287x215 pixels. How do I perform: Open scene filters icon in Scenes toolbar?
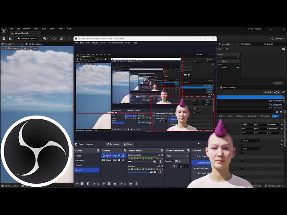pyautogui.click(x=88, y=184)
